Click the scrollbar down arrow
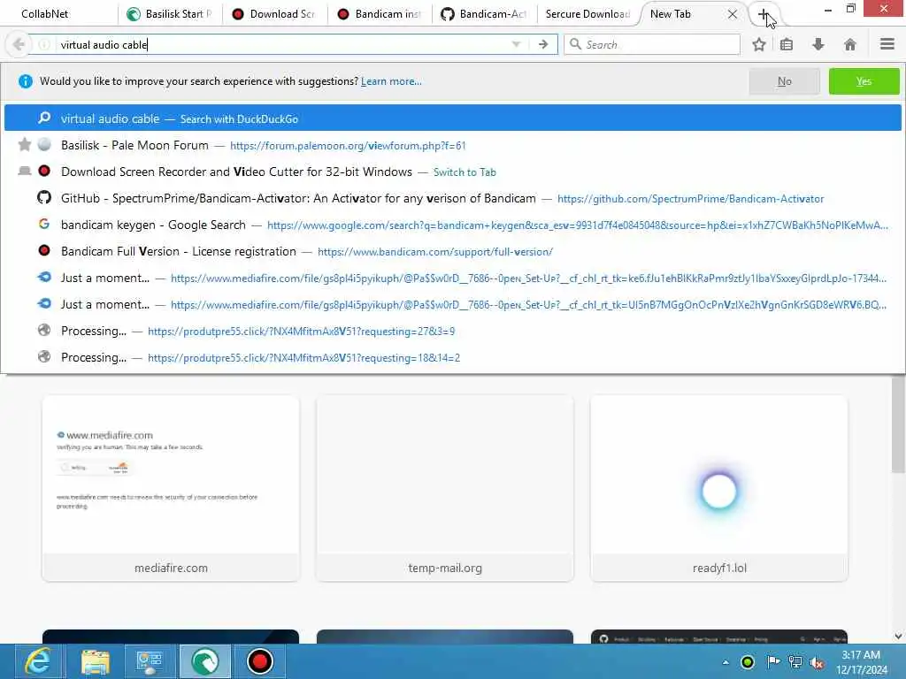 [898, 637]
